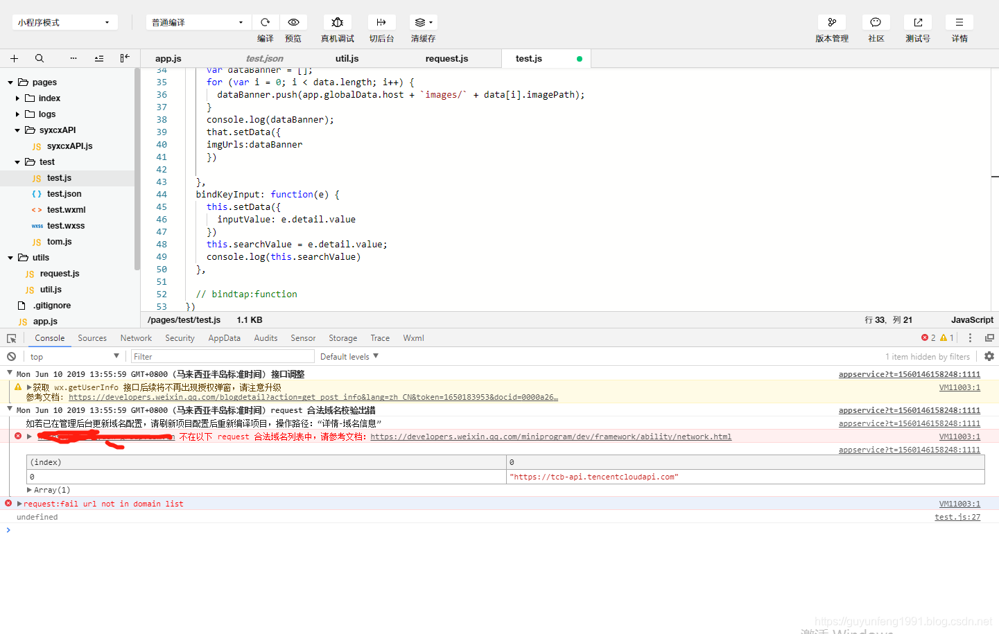Open the developers.weixin.qq.com blogdetail link

click(313, 397)
